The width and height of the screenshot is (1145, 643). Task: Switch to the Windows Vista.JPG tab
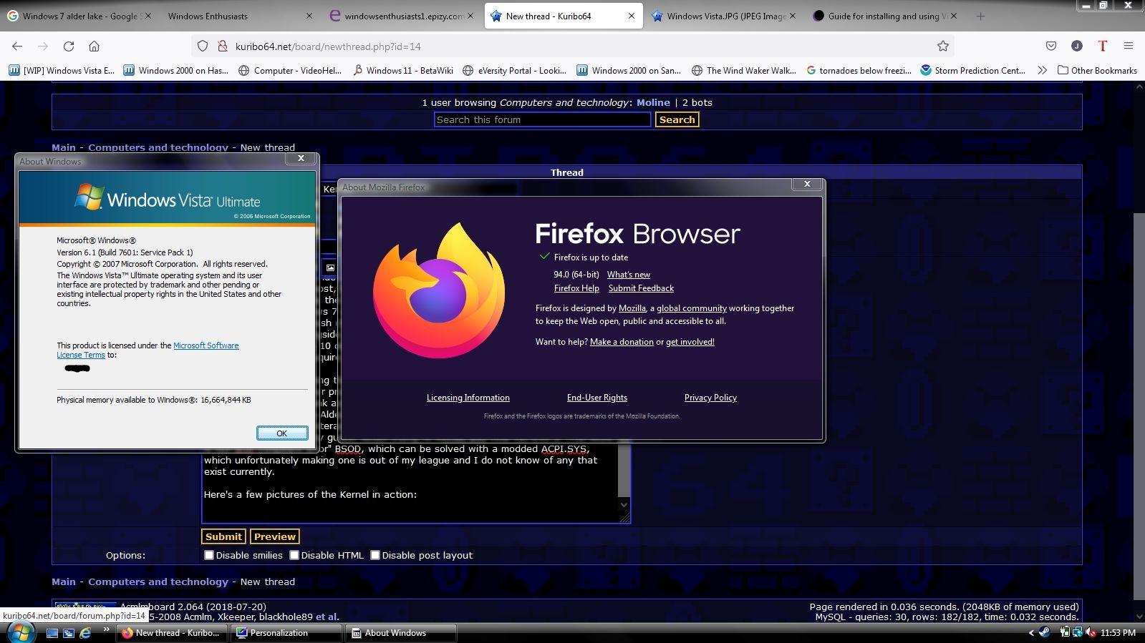[723, 16]
